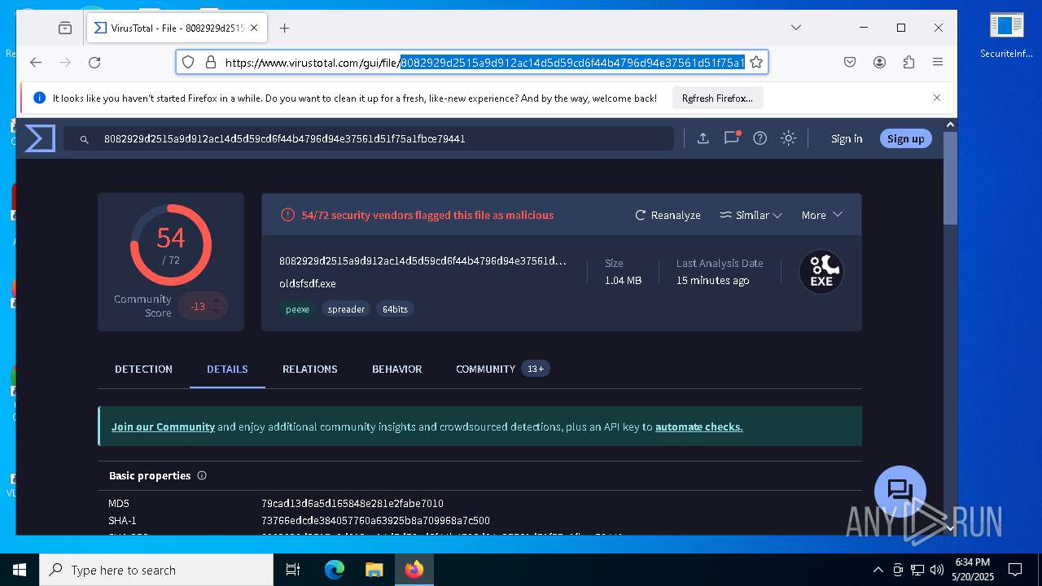Expand the Similar dropdown
The width and height of the screenshot is (1042, 586).
coord(751,215)
